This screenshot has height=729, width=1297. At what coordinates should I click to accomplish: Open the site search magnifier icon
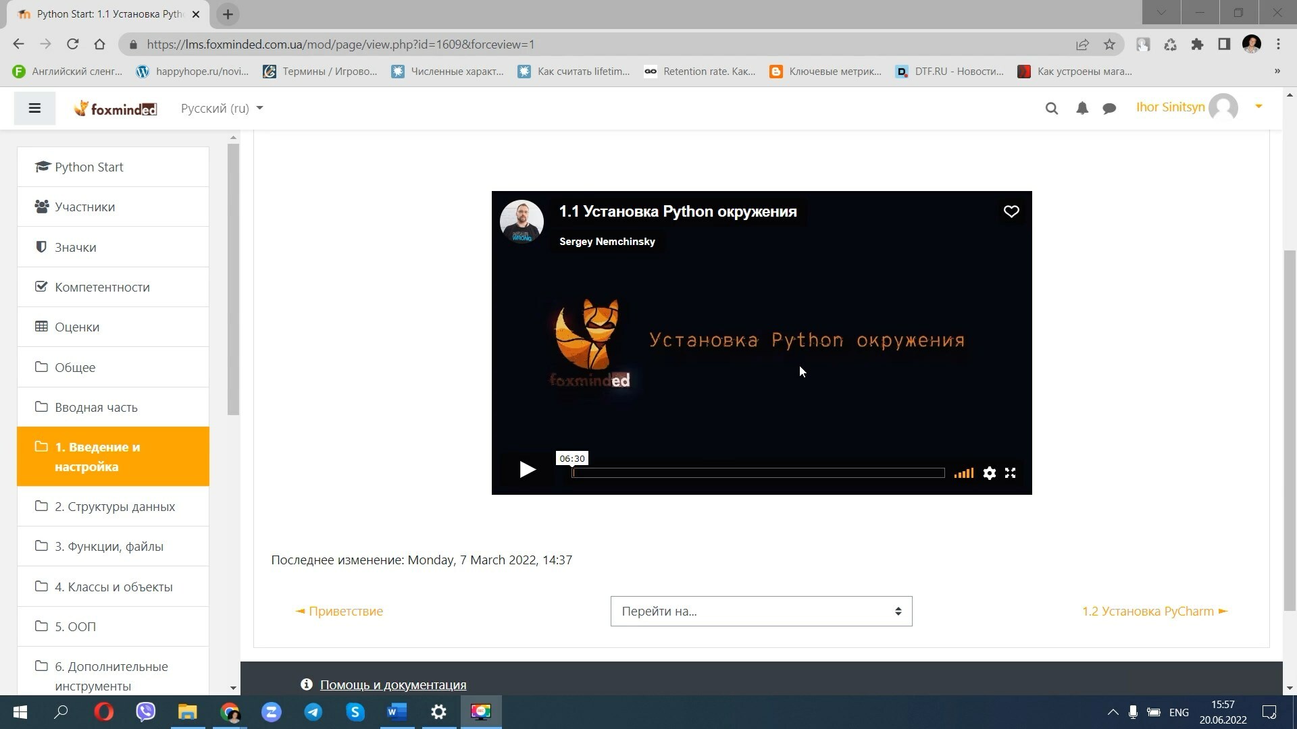(x=1051, y=108)
